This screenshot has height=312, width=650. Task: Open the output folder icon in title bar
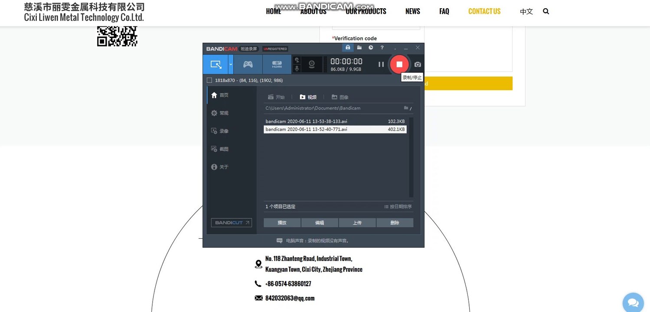[359, 48]
